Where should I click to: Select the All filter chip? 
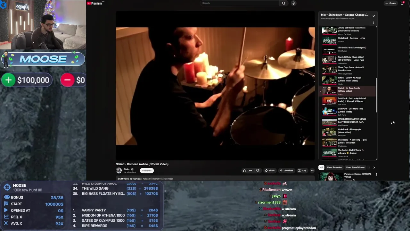coord(321,167)
